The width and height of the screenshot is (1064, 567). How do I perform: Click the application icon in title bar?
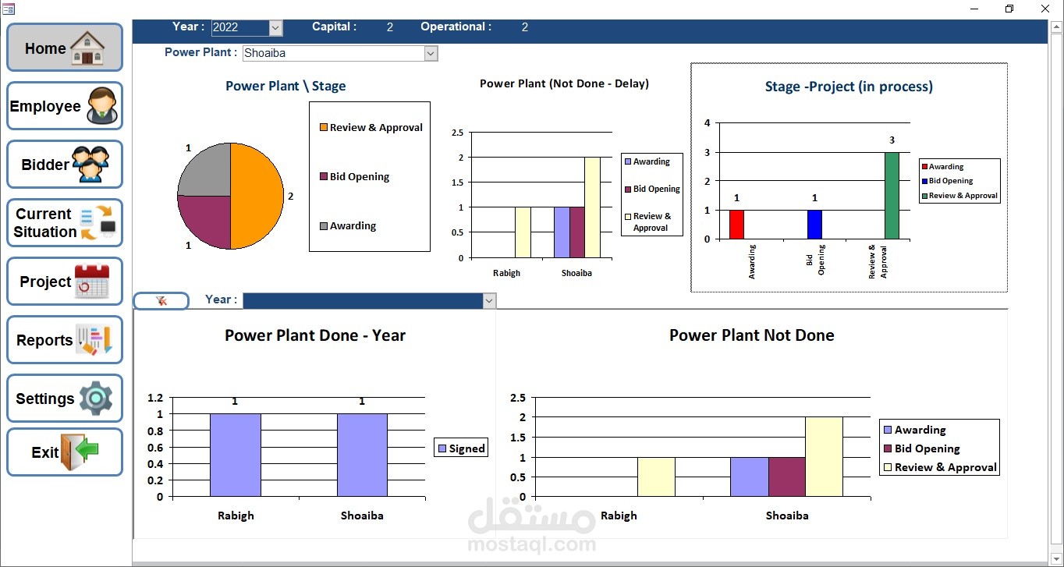tap(8, 8)
